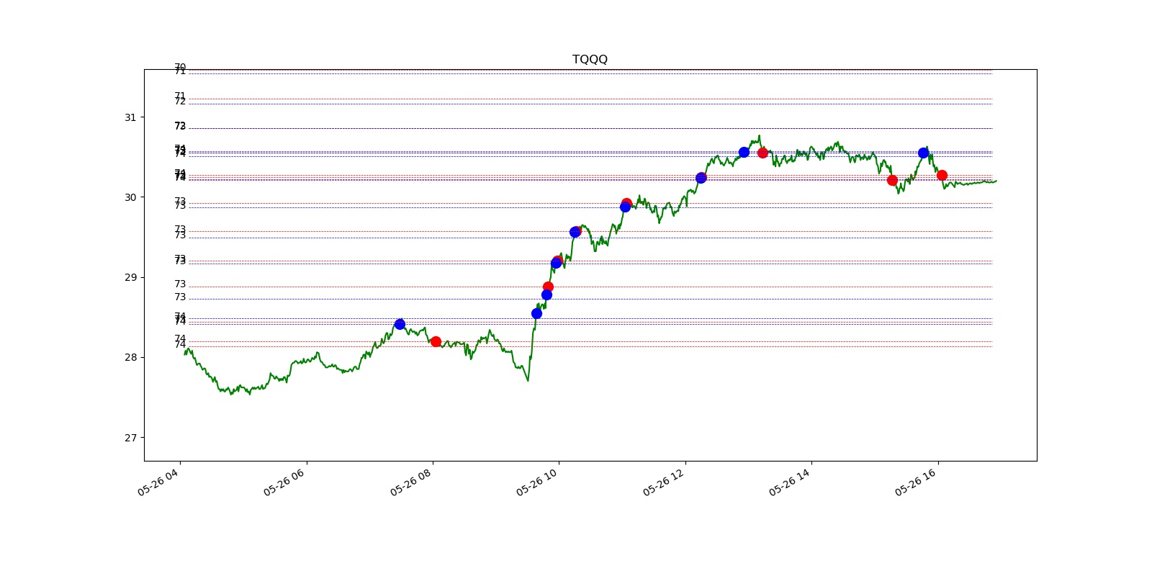The image size is (1152, 576).
Task: Click the TQQQ chart title
Action: click(x=590, y=59)
